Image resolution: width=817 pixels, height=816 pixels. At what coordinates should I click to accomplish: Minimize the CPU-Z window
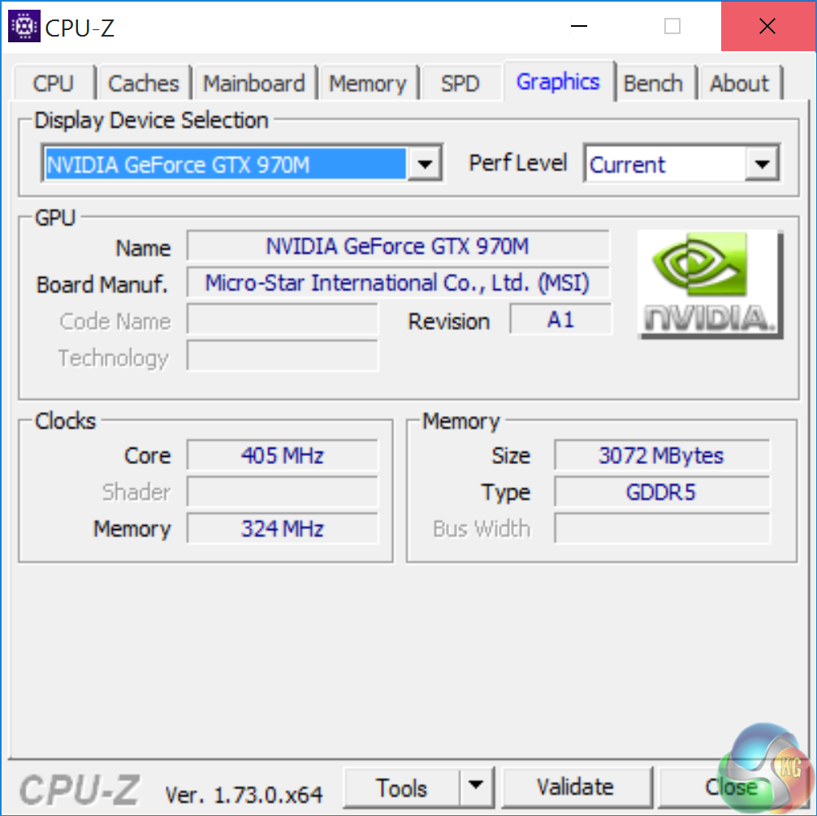(579, 25)
